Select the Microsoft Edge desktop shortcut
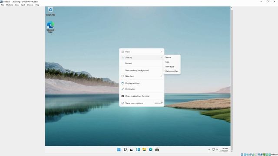Image resolution: width=278 pixels, height=156 pixels. 50,27
